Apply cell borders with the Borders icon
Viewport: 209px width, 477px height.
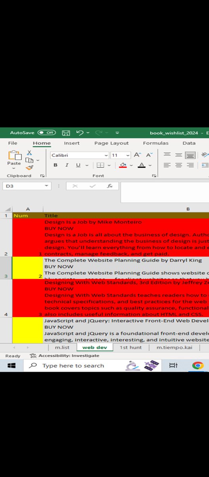click(x=100, y=165)
